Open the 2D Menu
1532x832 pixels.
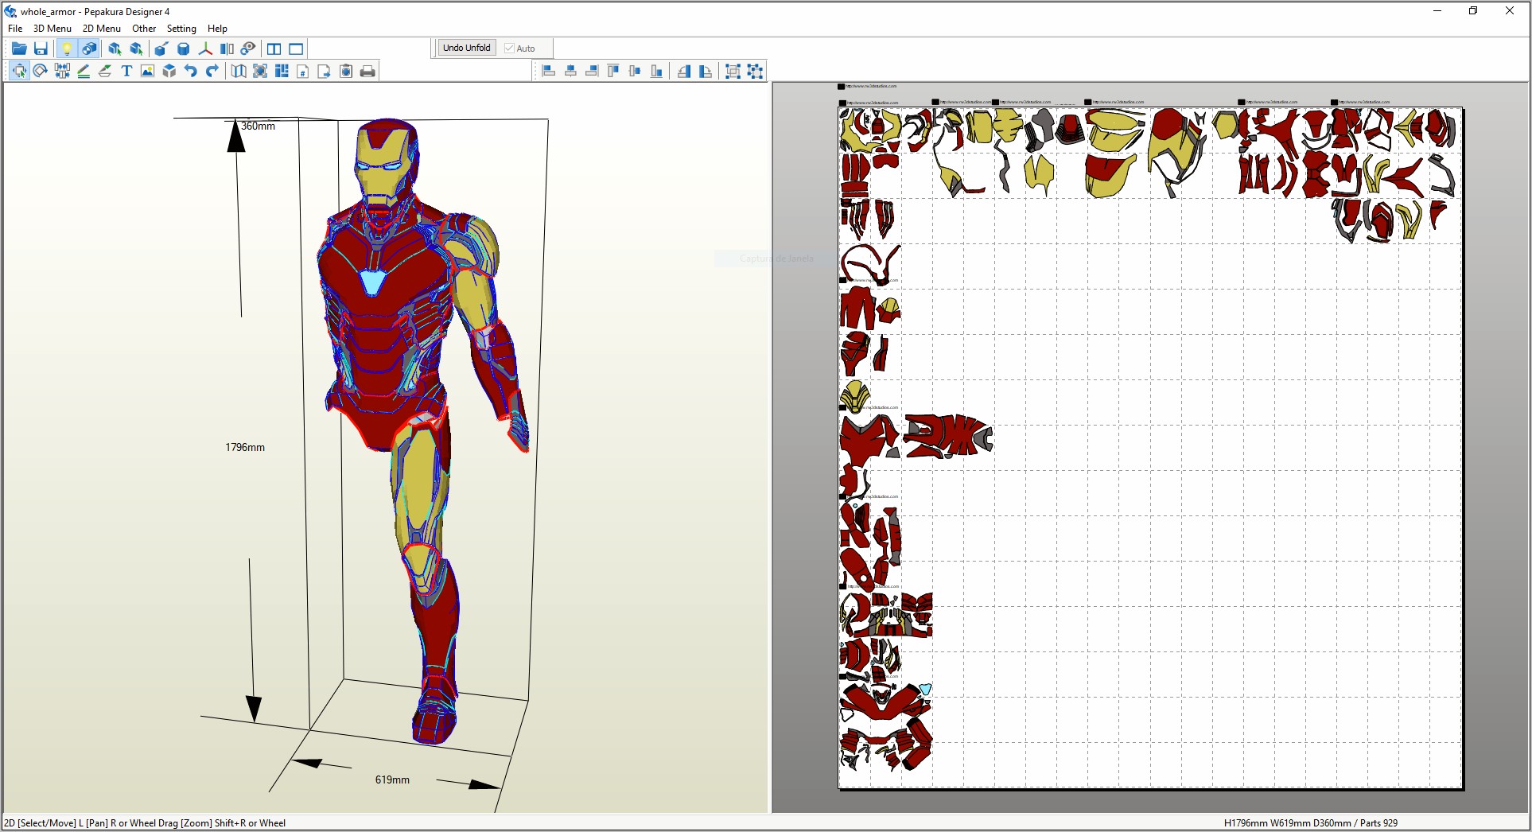(102, 29)
